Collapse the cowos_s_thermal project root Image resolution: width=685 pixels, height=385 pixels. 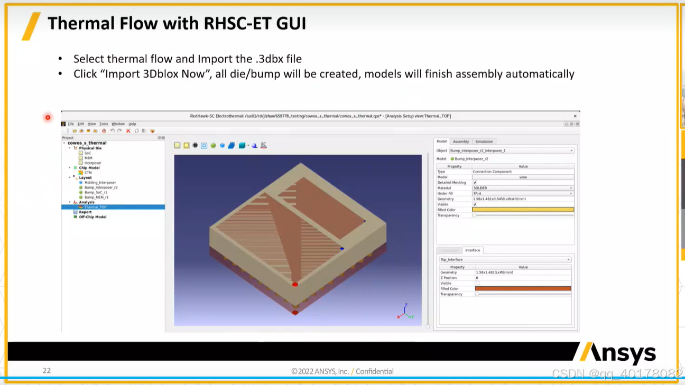click(x=64, y=143)
